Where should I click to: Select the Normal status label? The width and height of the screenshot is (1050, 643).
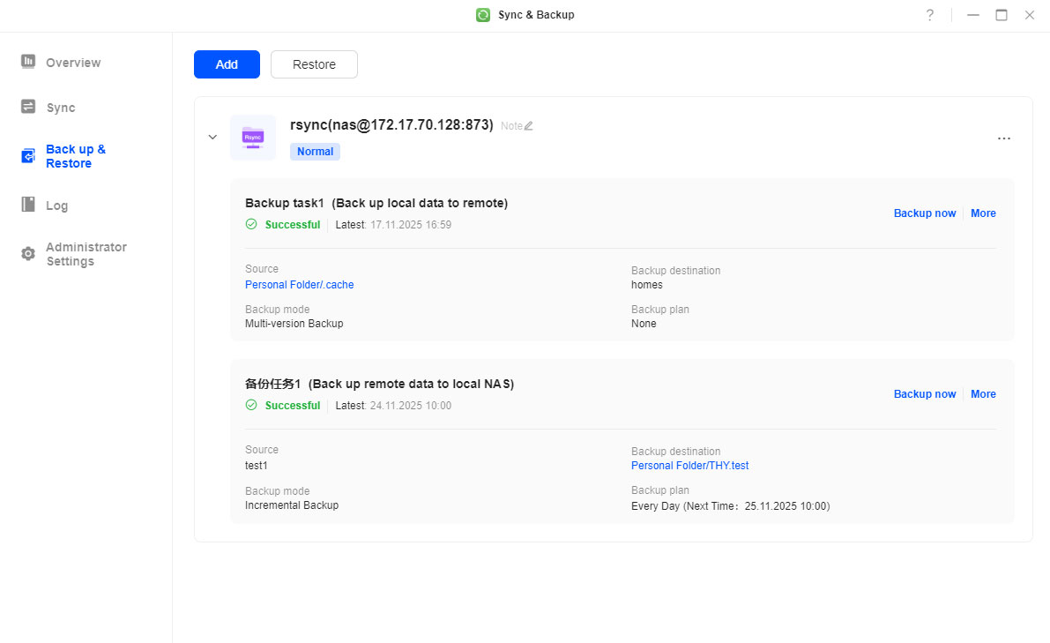click(315, 152)
